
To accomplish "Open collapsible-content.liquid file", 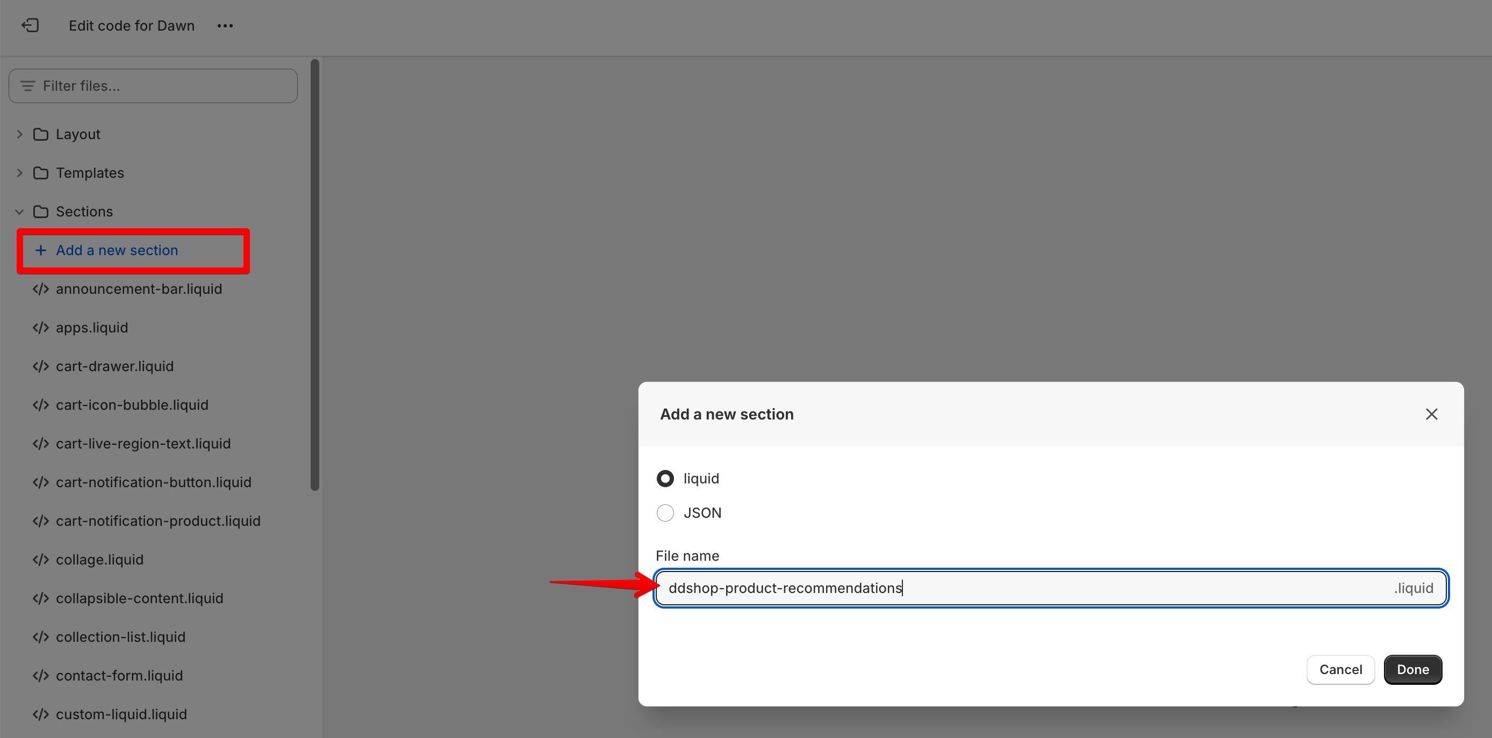I will point(140,598).
